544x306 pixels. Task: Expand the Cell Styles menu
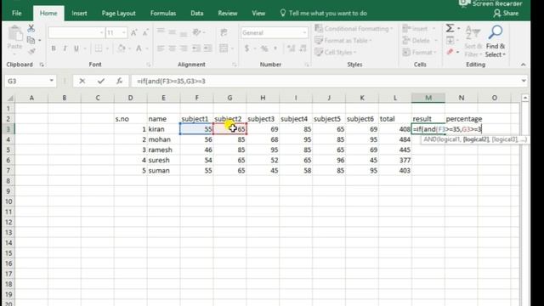(336, 53)
